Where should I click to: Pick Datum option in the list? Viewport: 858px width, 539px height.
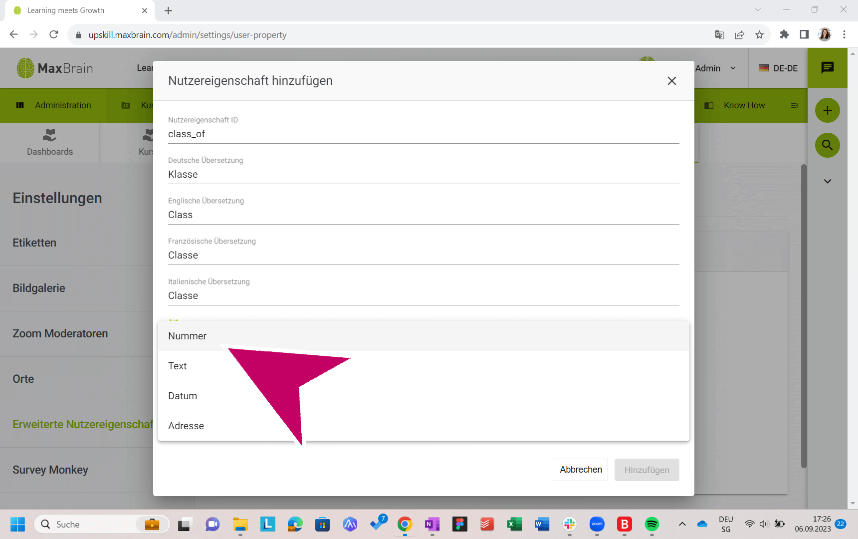[x=424, y=396]
